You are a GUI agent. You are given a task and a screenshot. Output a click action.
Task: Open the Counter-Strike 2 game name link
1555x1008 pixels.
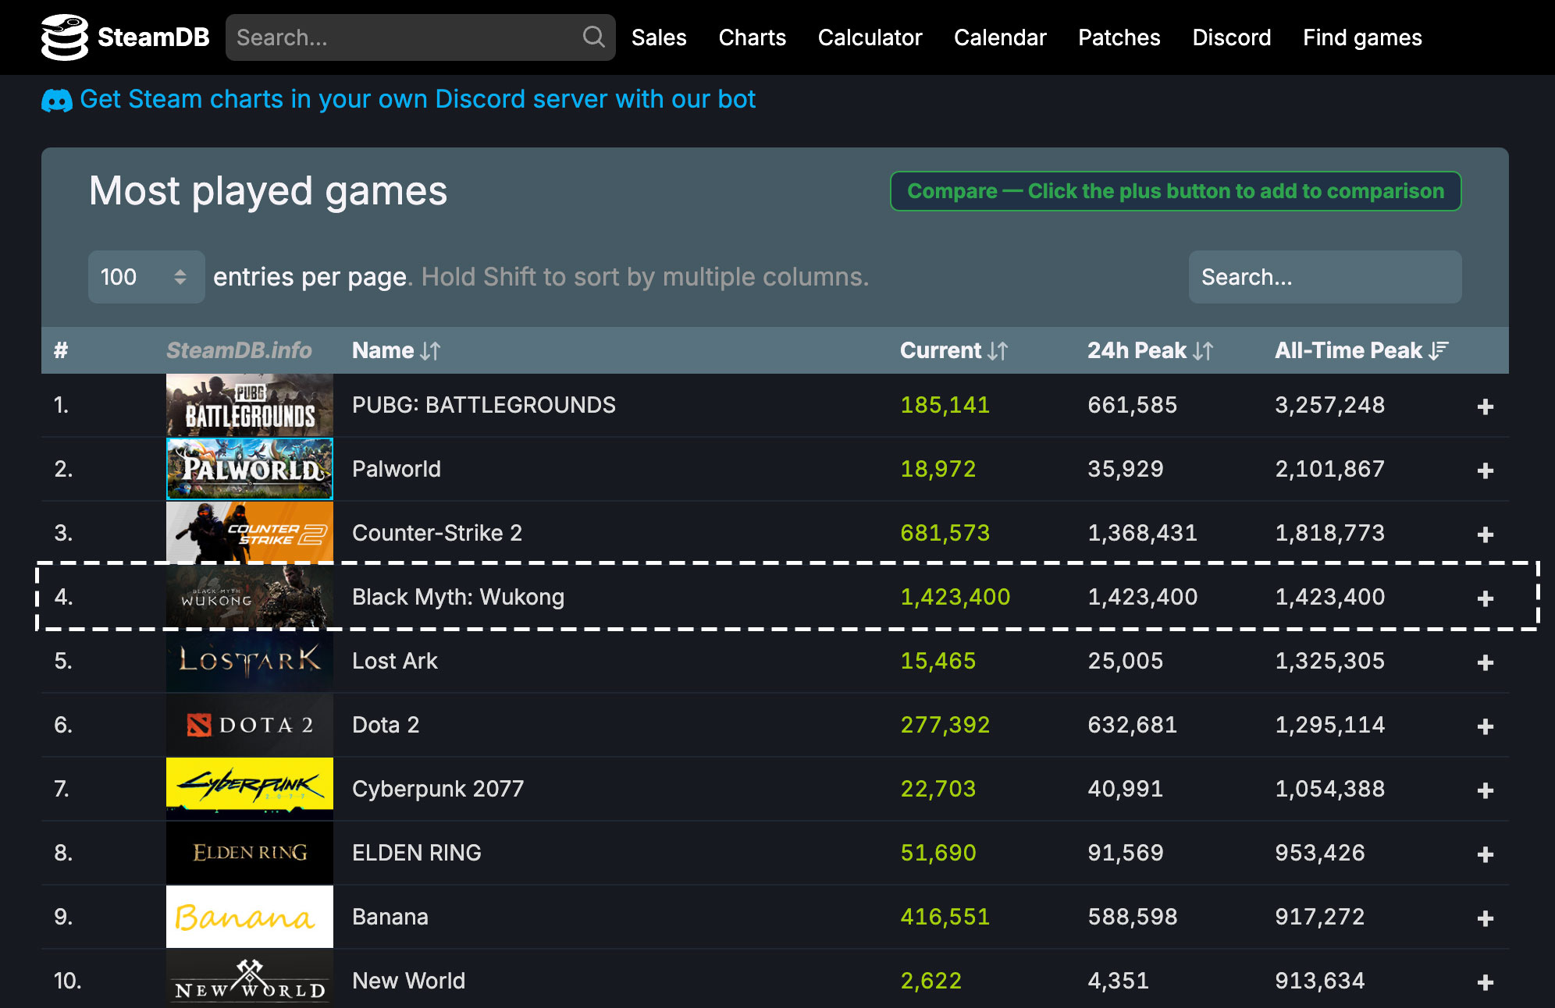point(437,533)
